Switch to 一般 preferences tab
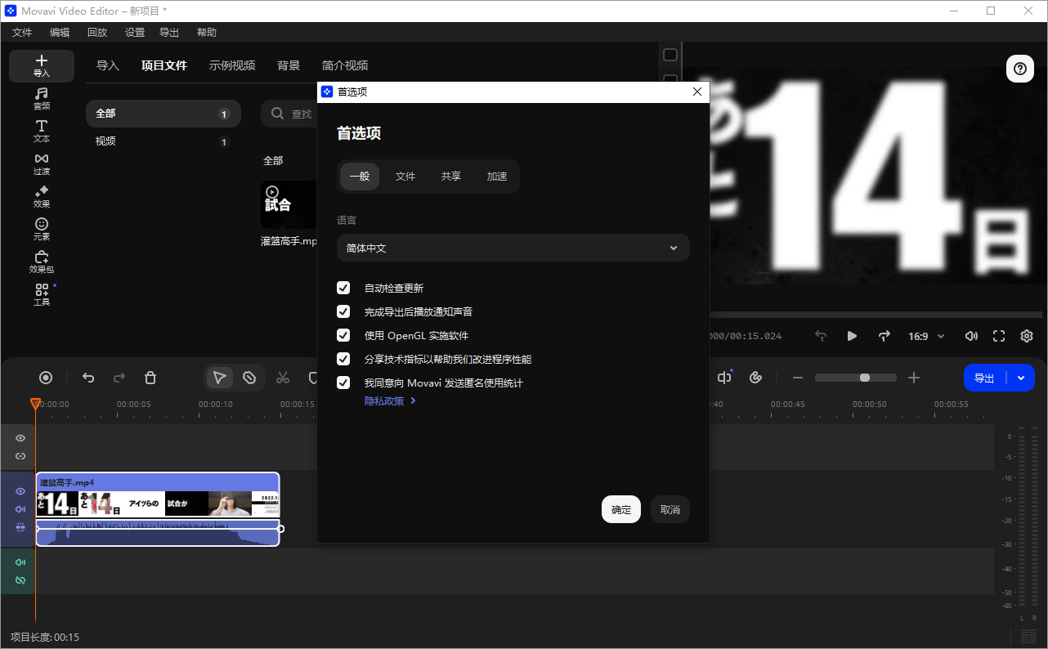1048x649 pixels. tap(360, 177)
